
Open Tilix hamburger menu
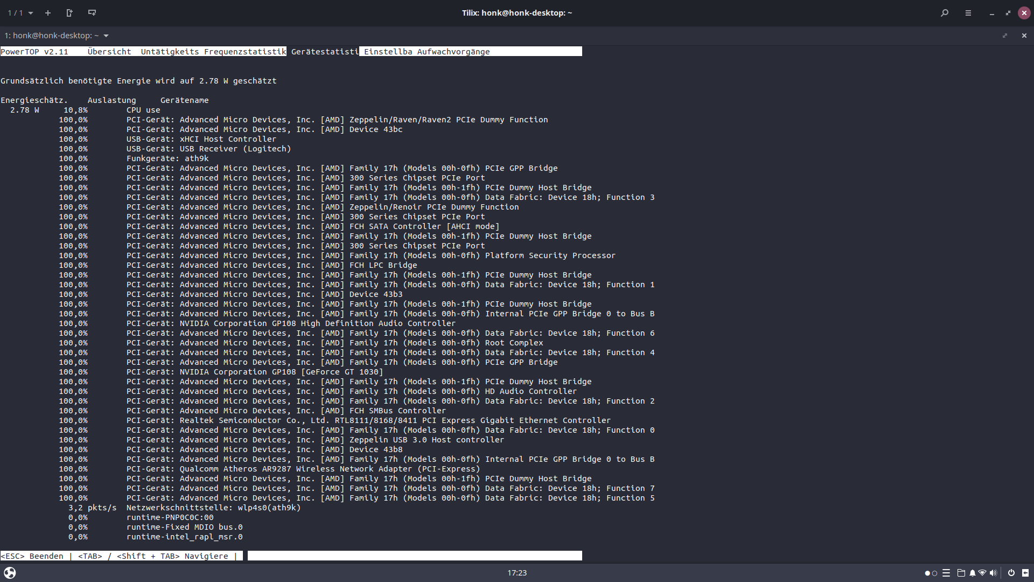coord(968,13)
